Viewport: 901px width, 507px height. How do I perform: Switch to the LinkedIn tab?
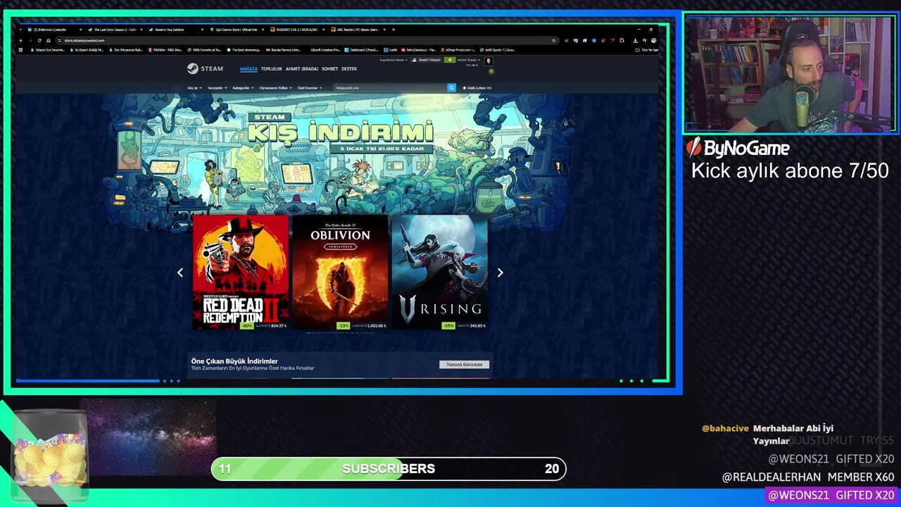click(56, 30)
